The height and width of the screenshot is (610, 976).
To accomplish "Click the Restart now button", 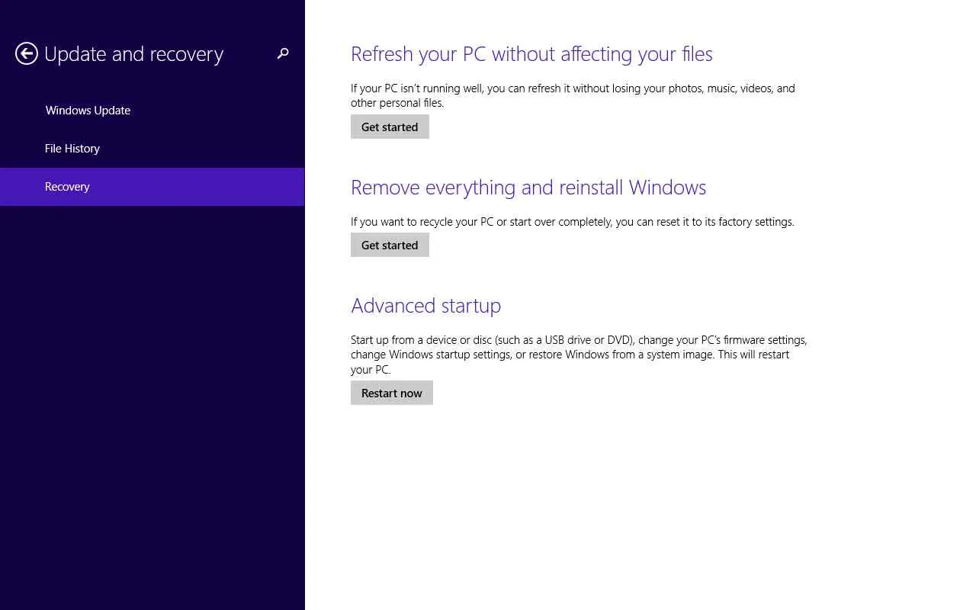I will point(392,393).
